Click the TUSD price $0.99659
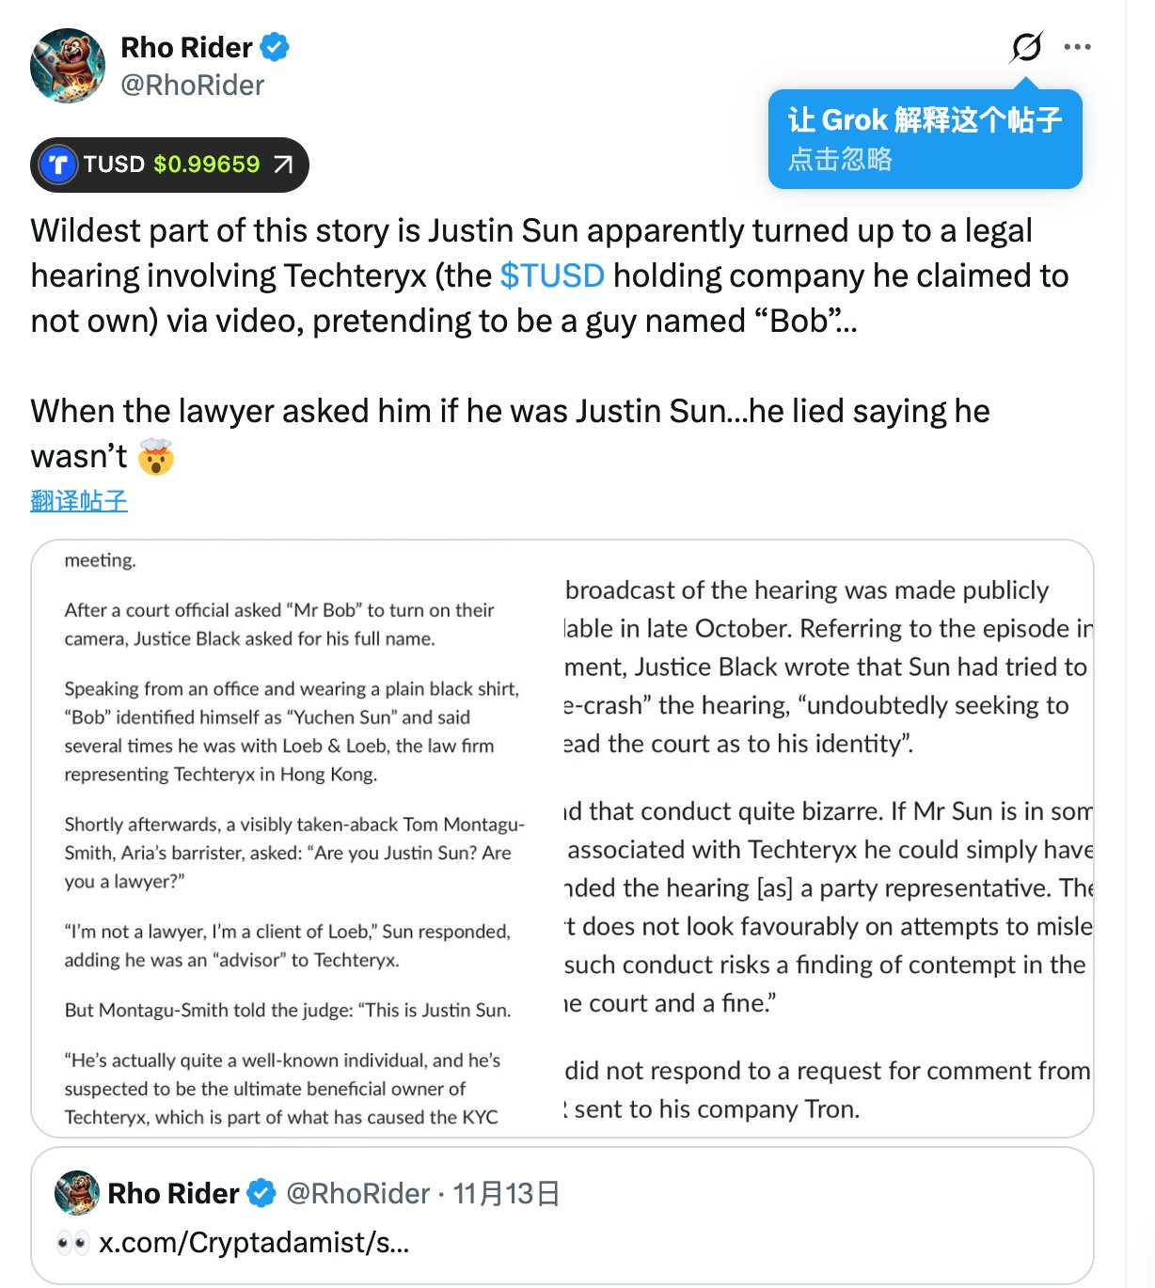 (x=207, y=165)
